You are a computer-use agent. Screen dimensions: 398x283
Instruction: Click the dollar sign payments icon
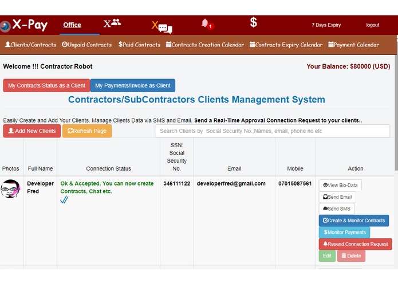pyautogui.click(x=253, y=22)
